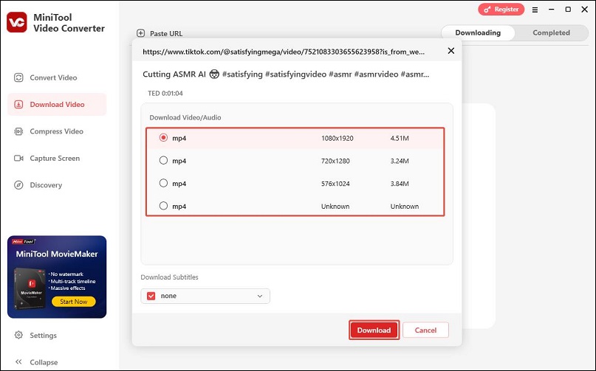596x371 pixels.
Task: Click the red Download button
Action: click(x=374, y=330)
